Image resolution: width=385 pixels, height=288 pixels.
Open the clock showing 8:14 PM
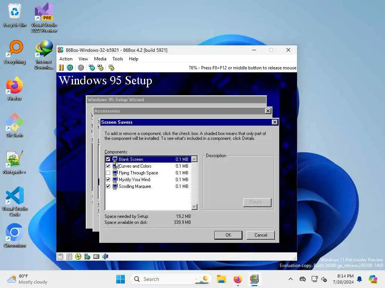[343, 279]
